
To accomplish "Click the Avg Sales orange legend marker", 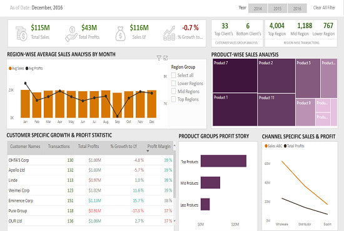I will (10, 68).
